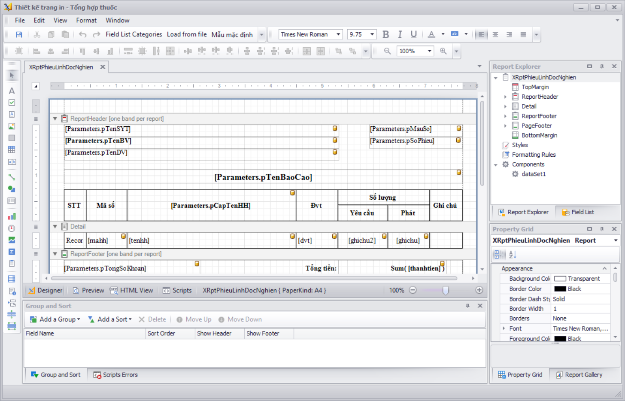Image resolution: width=625 pixels, height=401 pixels.
Task: Click the Redo arrow icon
Action: coord(96,34)
